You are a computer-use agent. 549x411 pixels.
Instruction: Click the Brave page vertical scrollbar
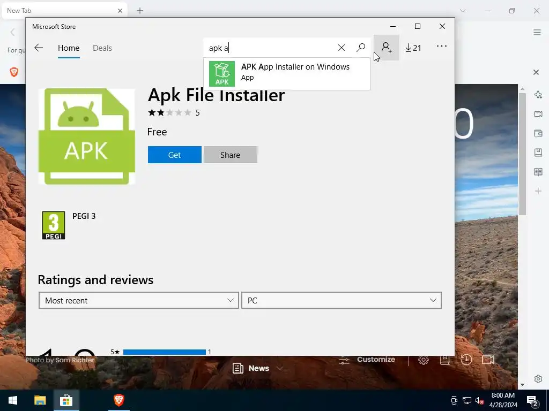point(522,154)
